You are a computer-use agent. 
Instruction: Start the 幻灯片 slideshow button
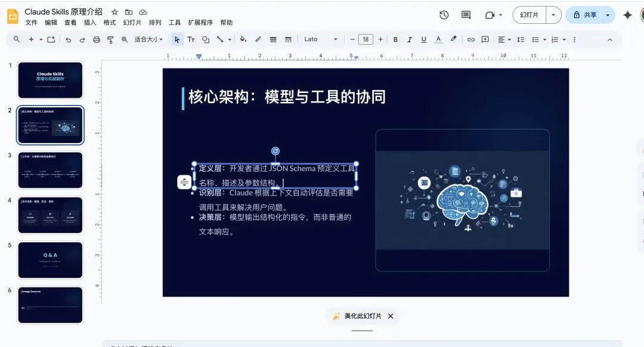tap(529, 15)
